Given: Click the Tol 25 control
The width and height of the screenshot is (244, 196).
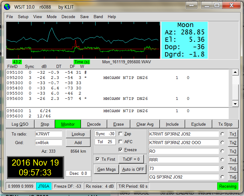Looking at the screenshot, I should [105, 142].
